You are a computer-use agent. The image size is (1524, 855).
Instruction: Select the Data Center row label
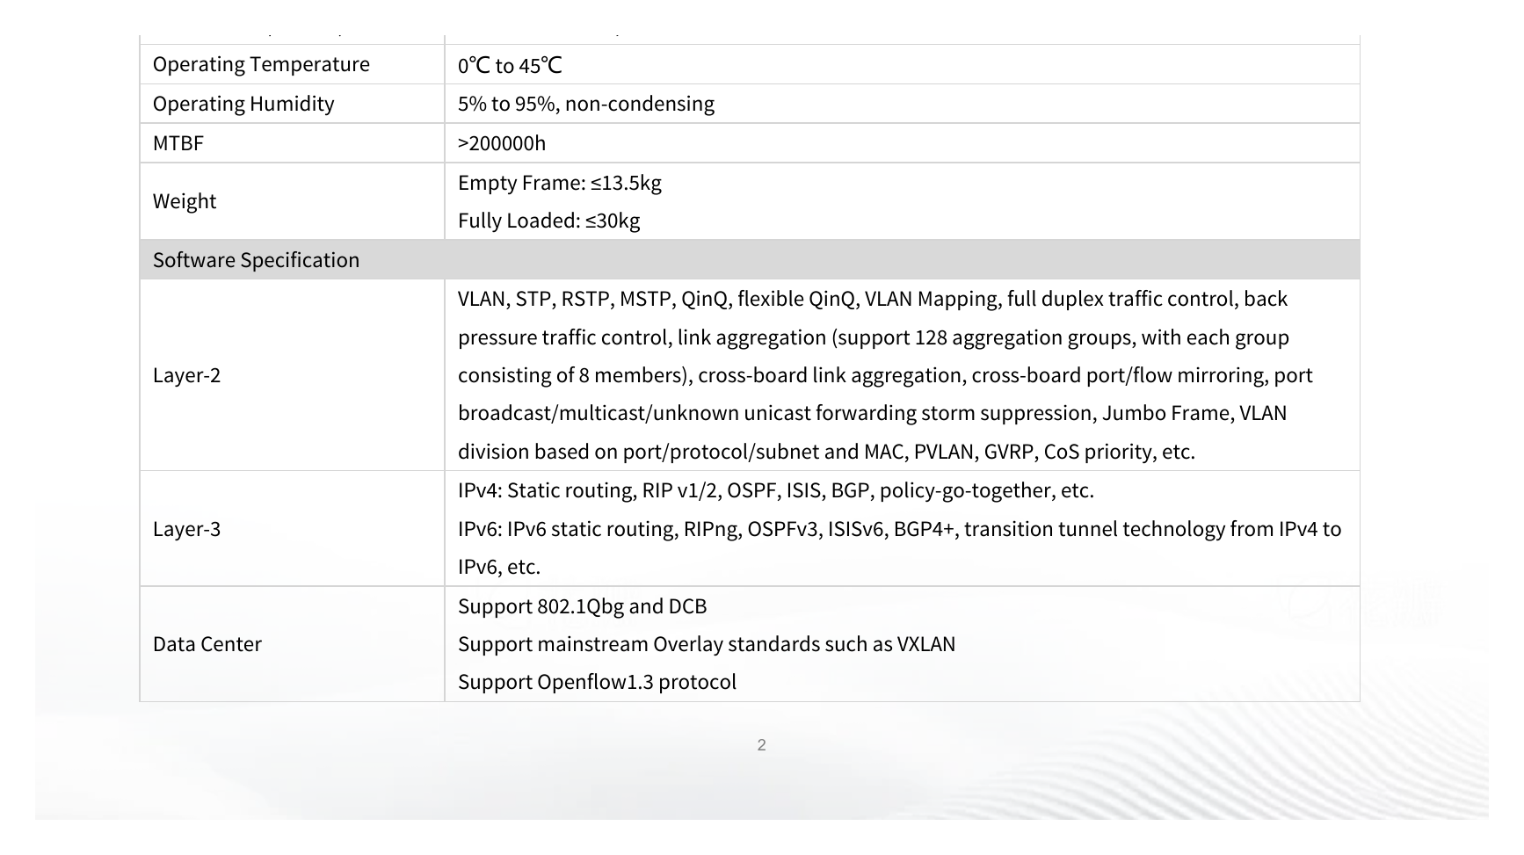(x=207, y=644)
